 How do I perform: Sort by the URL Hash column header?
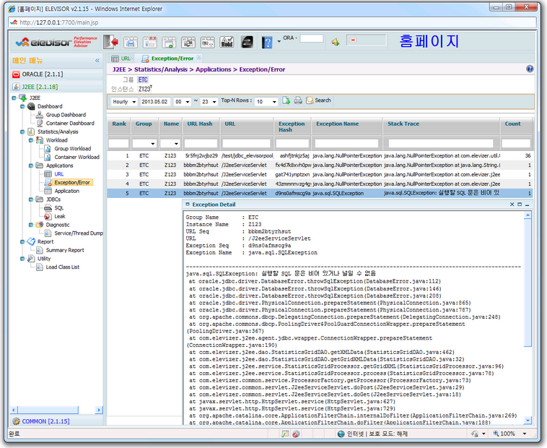200,124
